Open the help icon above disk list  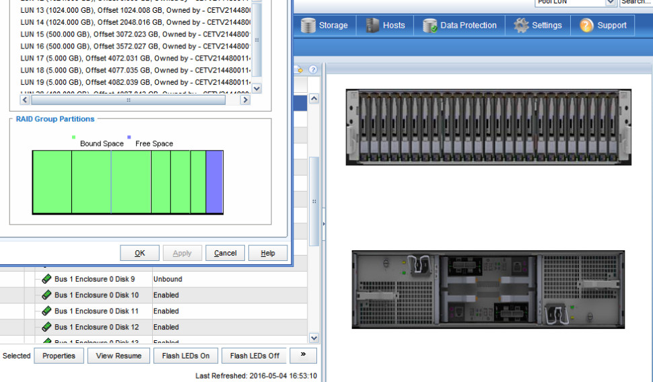313,69
